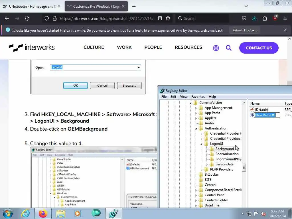Open Registry Editor Favorites menu

198,97
